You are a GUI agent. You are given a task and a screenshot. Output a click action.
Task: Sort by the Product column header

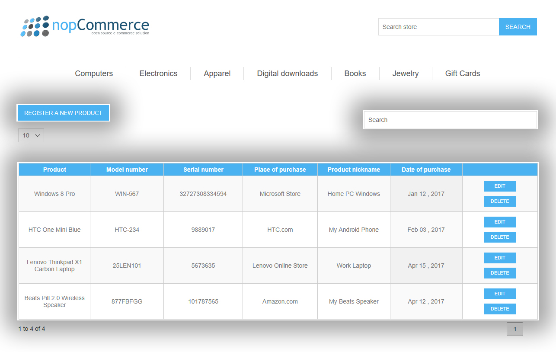(x=54, y=170)
